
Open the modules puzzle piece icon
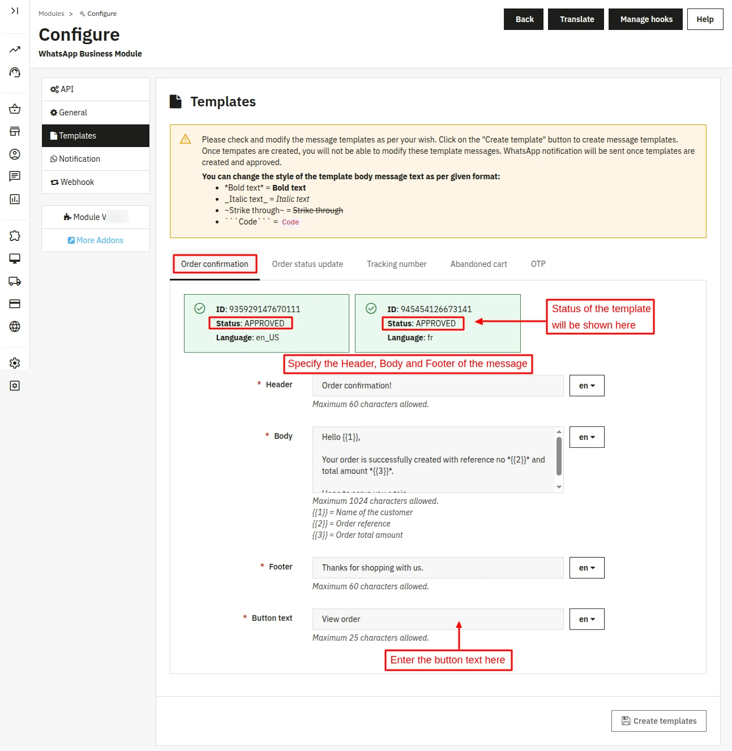coord(15,236)
